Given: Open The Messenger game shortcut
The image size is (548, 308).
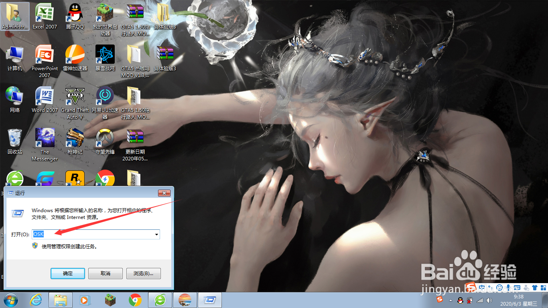Looking at the screenshot, I should [x=45, y=145].
